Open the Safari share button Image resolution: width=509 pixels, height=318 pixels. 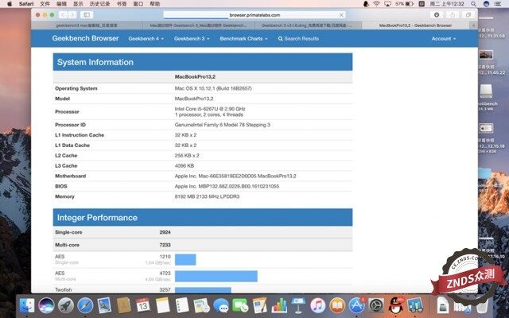click(453, 14)
